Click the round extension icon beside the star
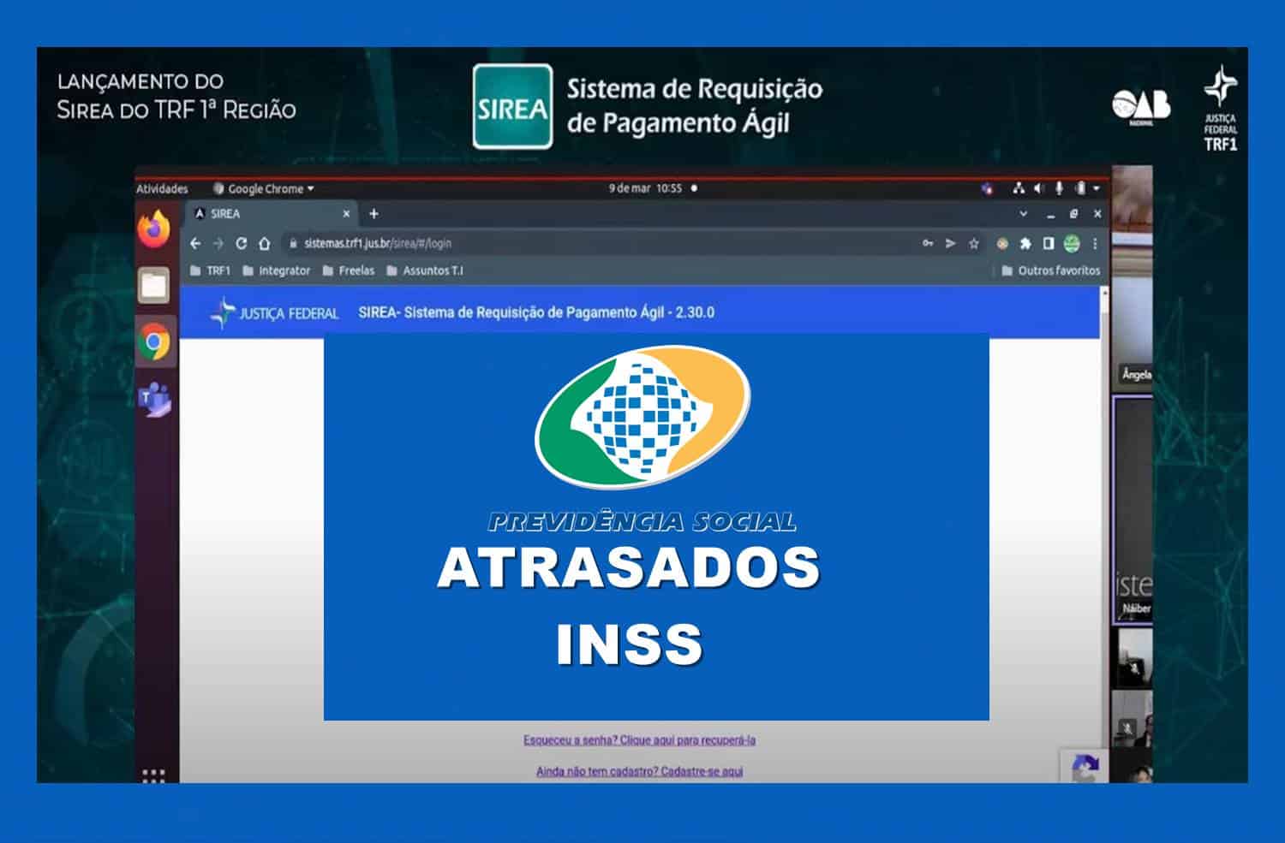The image size is (1285, 843). [1002, 244]
